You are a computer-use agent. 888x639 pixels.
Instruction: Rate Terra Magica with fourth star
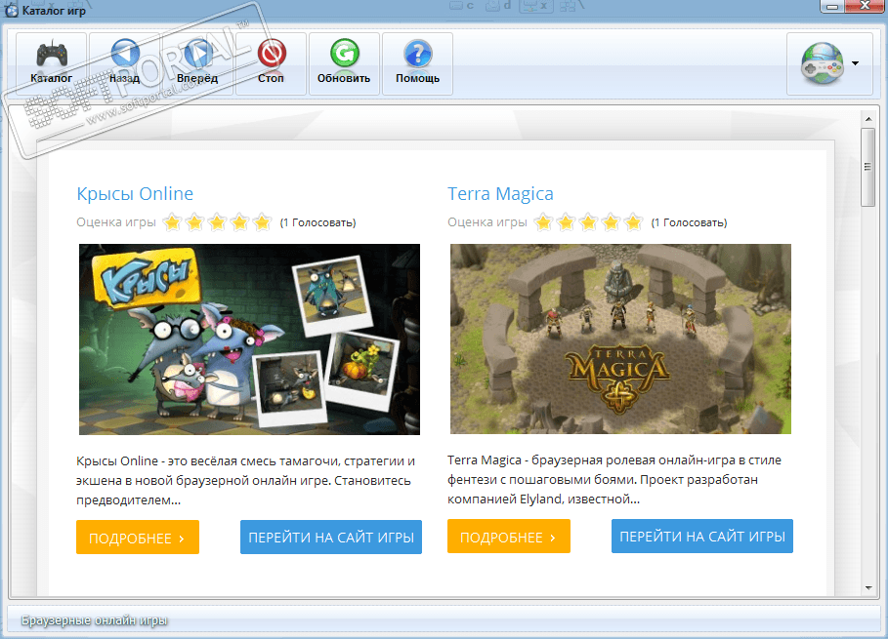coord(611,222)
